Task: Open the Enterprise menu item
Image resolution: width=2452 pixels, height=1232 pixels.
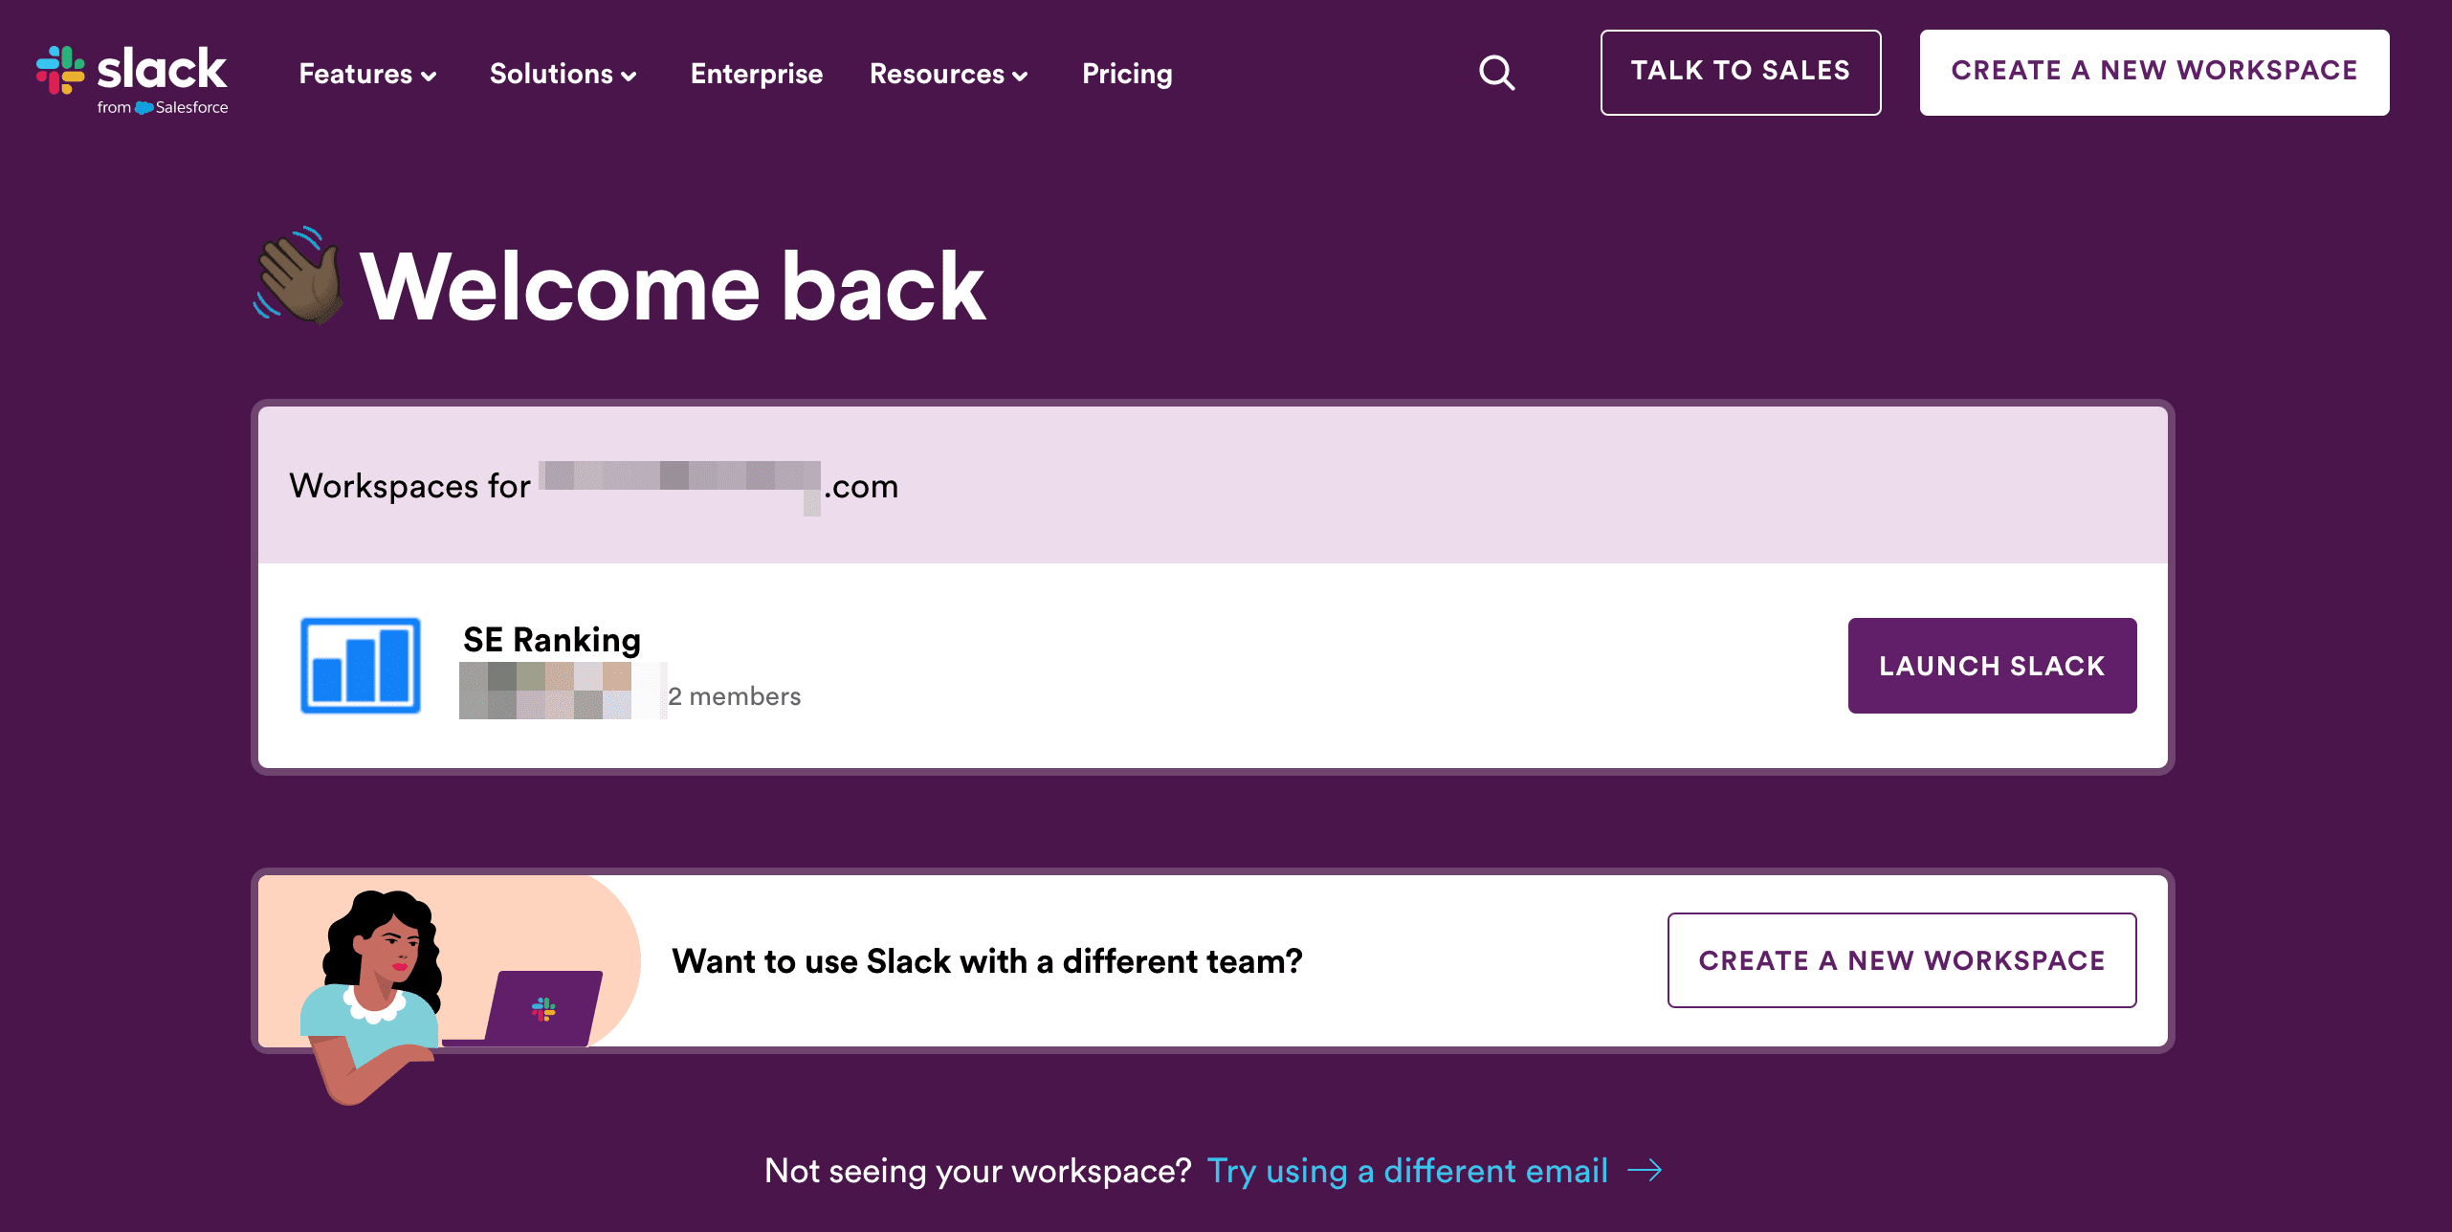Action: pyautogui.click(x=756, y=73)
